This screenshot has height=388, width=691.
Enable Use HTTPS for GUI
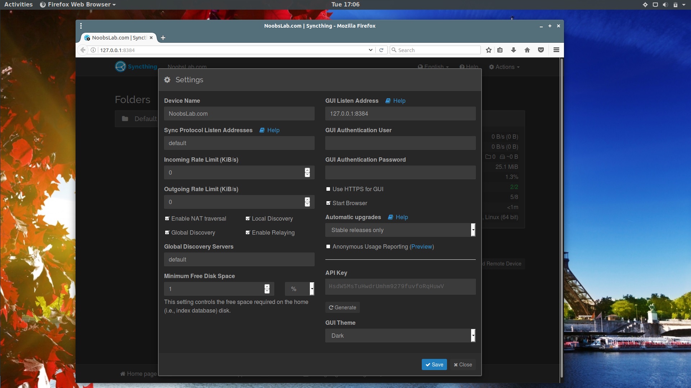point(328,189)
